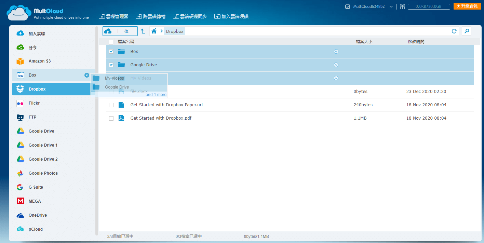Click the blue add cloud plus icon

[21, 33]
